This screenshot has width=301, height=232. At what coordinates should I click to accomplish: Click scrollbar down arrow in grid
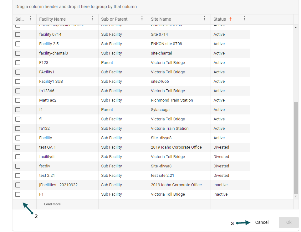296,196
